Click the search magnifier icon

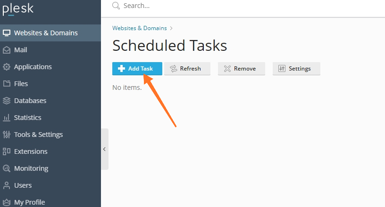click(116, 6)
